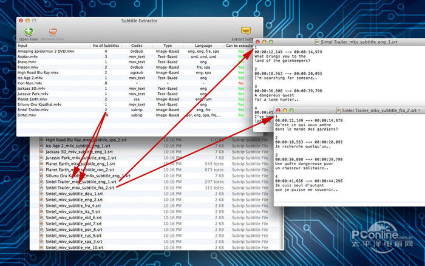Click the red Remove Files icon
Screen dimensions: 425x266
click(53, 31)
